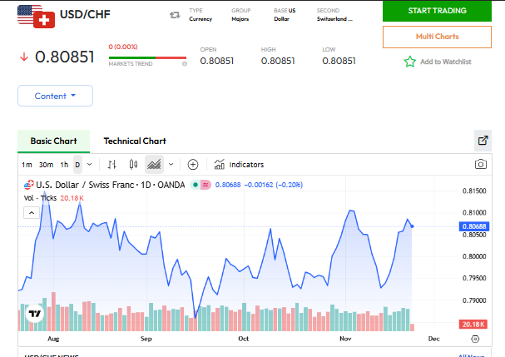The image size is (505, 357).
Task: Switch to the Technical Chart tab
Action: pyautogui.click(x=135, y=141)
